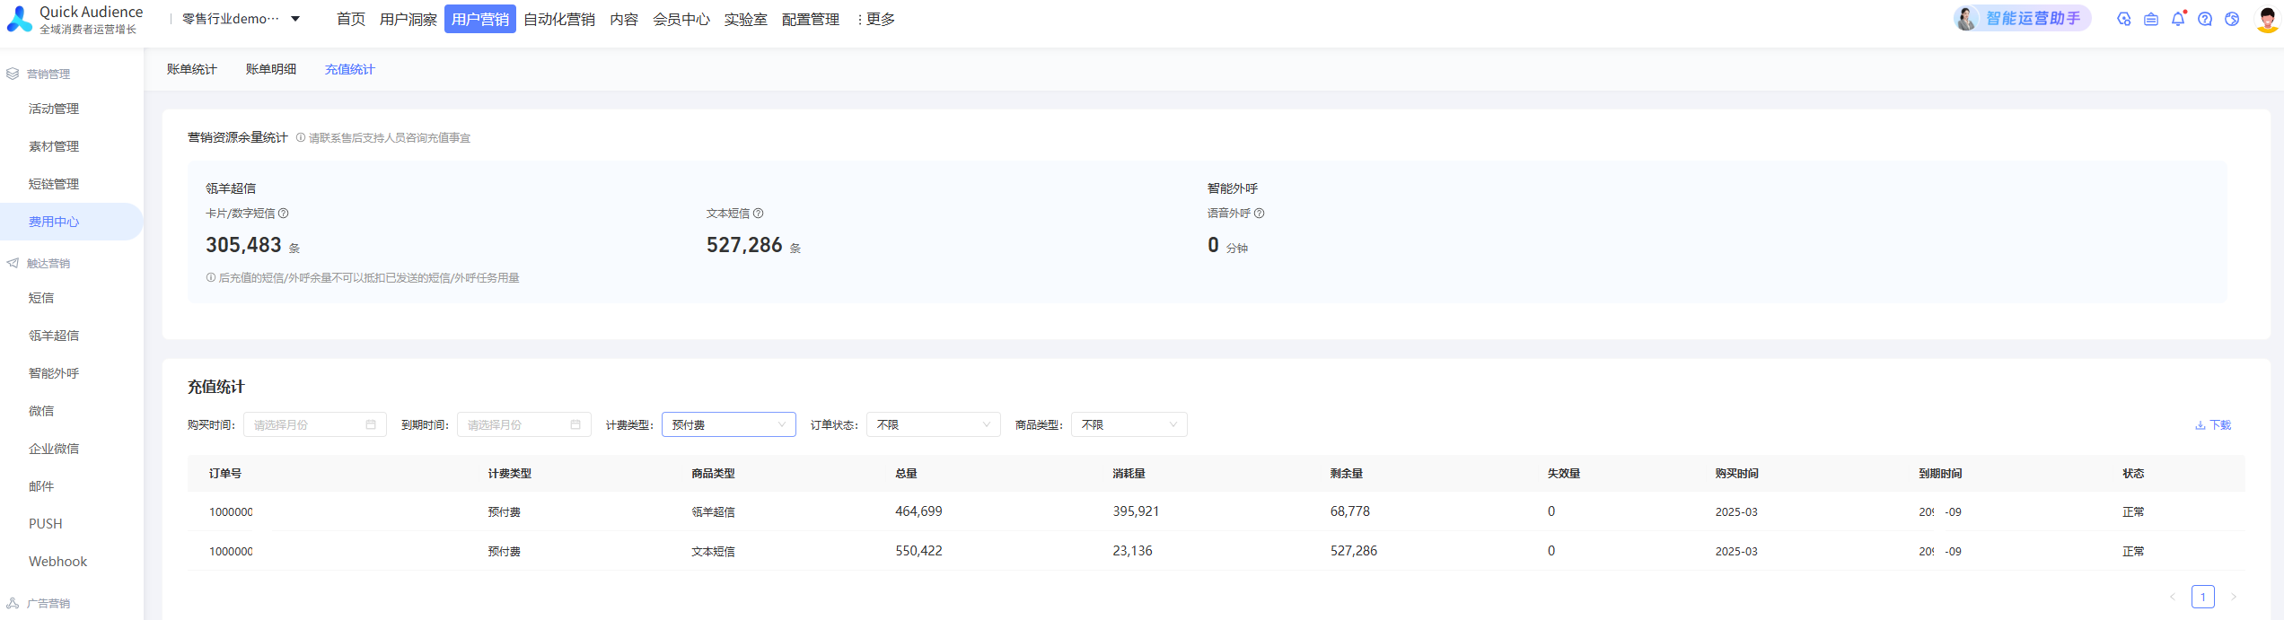Open 邮件 in the sidebar

point(41,486)
